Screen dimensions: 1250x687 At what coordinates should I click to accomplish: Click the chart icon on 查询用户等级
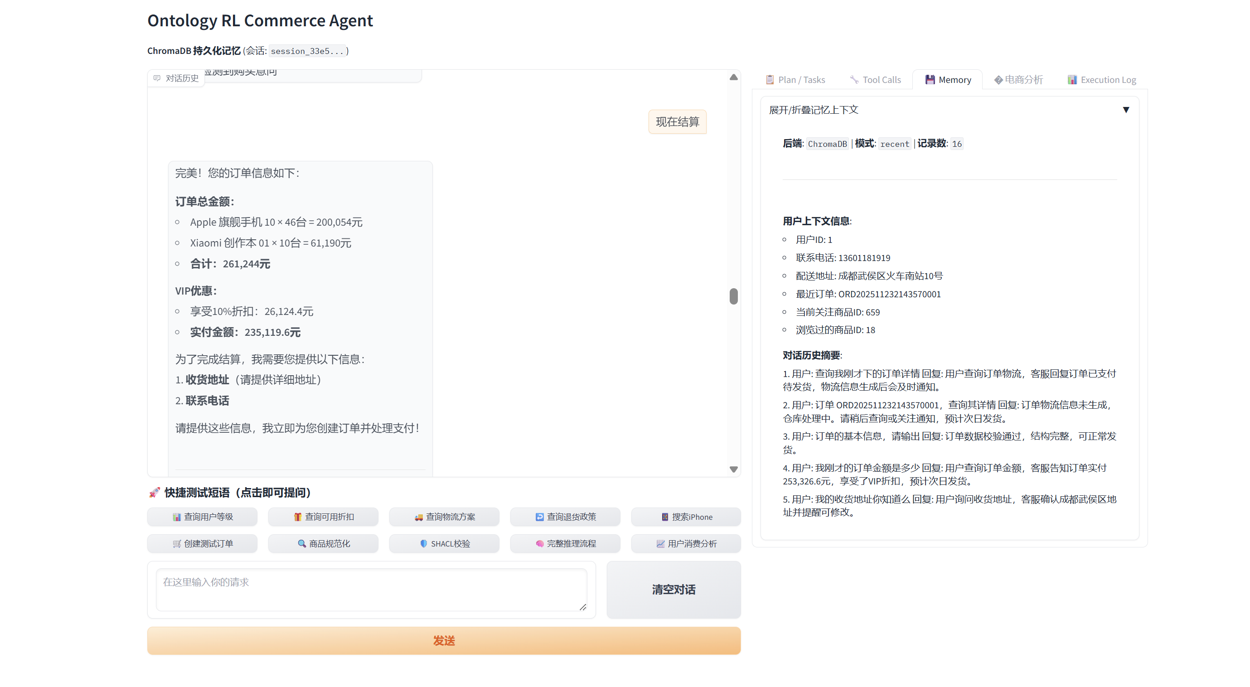click(x=177, y=517)
